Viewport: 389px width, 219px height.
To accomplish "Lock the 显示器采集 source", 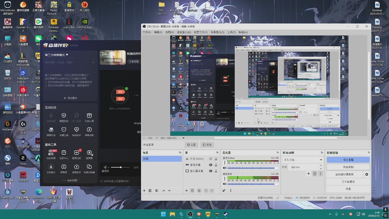I will click(216, 171).
